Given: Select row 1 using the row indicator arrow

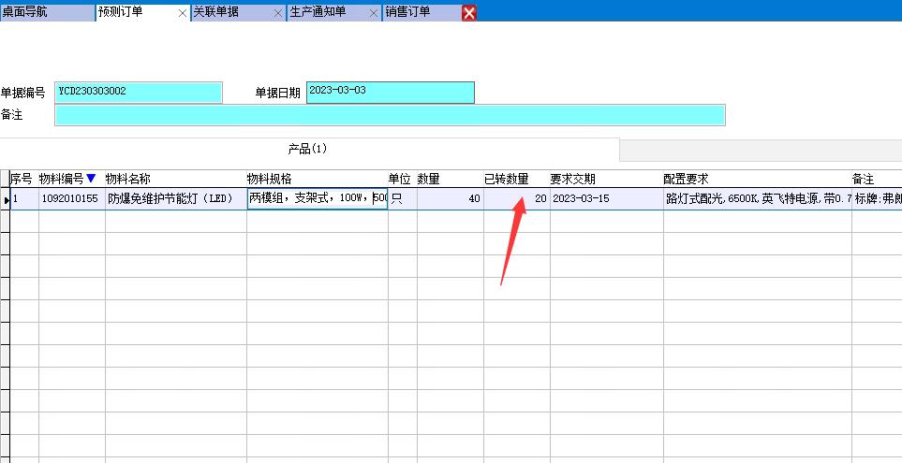Looking at the screenshot, I should point(5,199).
